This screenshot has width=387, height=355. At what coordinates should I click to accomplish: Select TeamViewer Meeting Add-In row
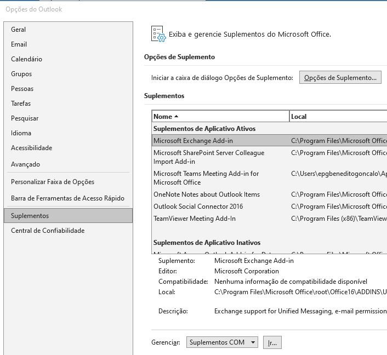[270, 219]
